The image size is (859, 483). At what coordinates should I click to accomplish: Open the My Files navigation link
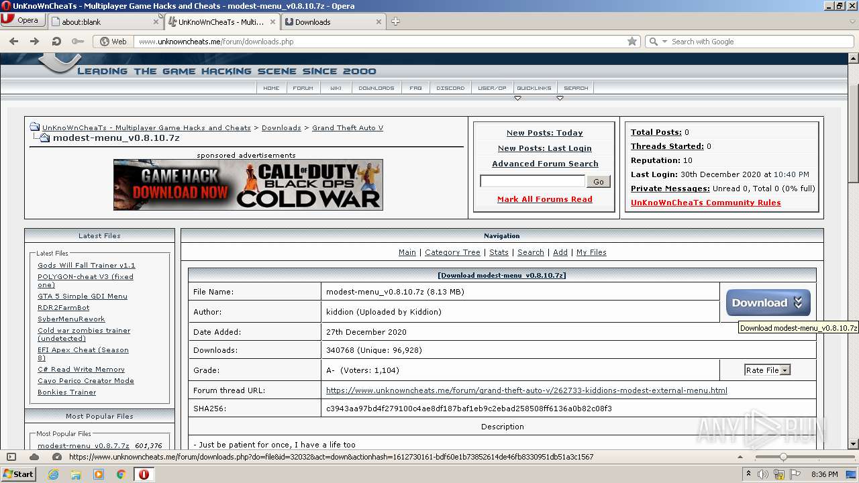(591, 252)
